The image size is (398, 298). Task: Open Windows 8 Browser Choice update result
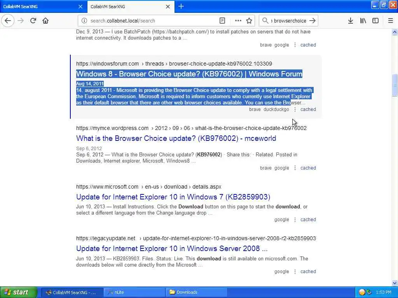pyautogui.click(x=189, y=74)
